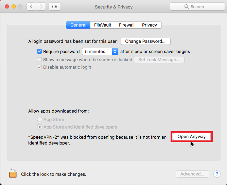This screenshot has width=227, height=185.
Task: Show all preferences grid icon
Action: pyautogui.click(x=55, y=6)
